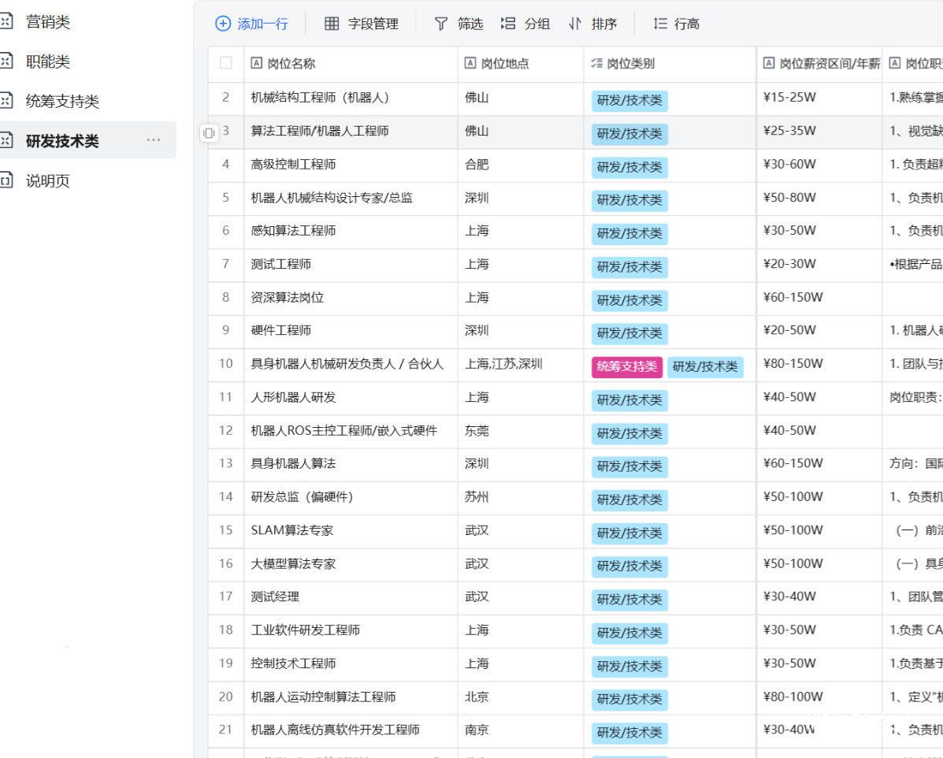Open the more options dots beside 研发技术类

coord(153,140)
